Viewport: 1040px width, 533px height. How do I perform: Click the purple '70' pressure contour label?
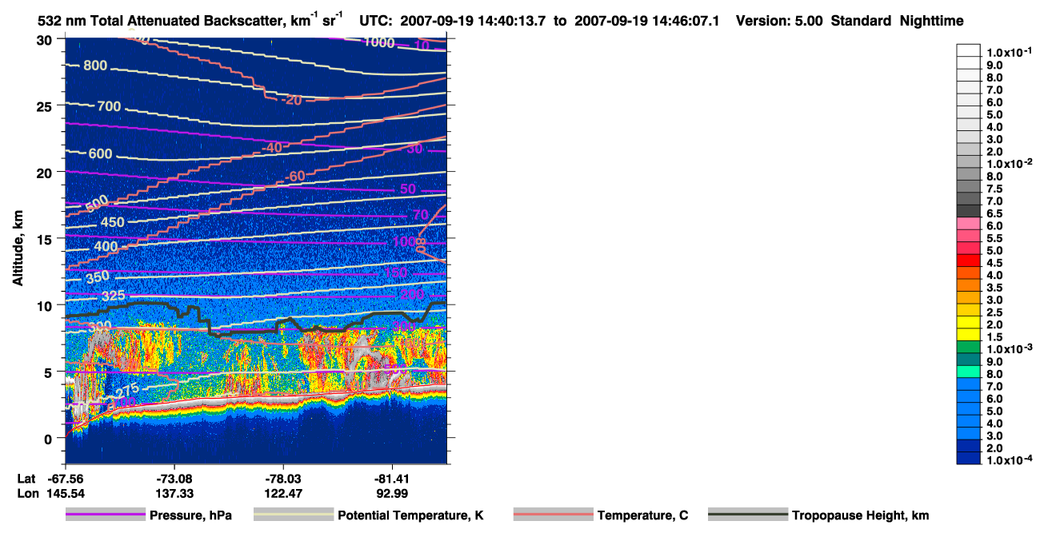pos(421,215)
